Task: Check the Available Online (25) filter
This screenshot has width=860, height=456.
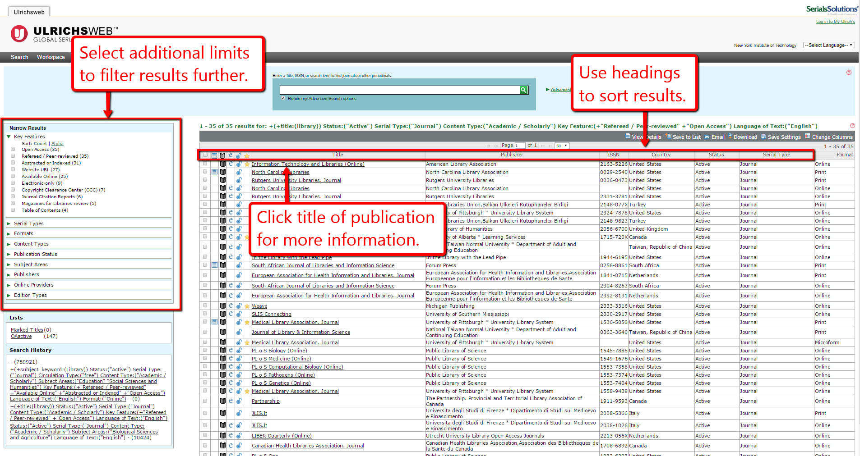Action: coord(13,176)
